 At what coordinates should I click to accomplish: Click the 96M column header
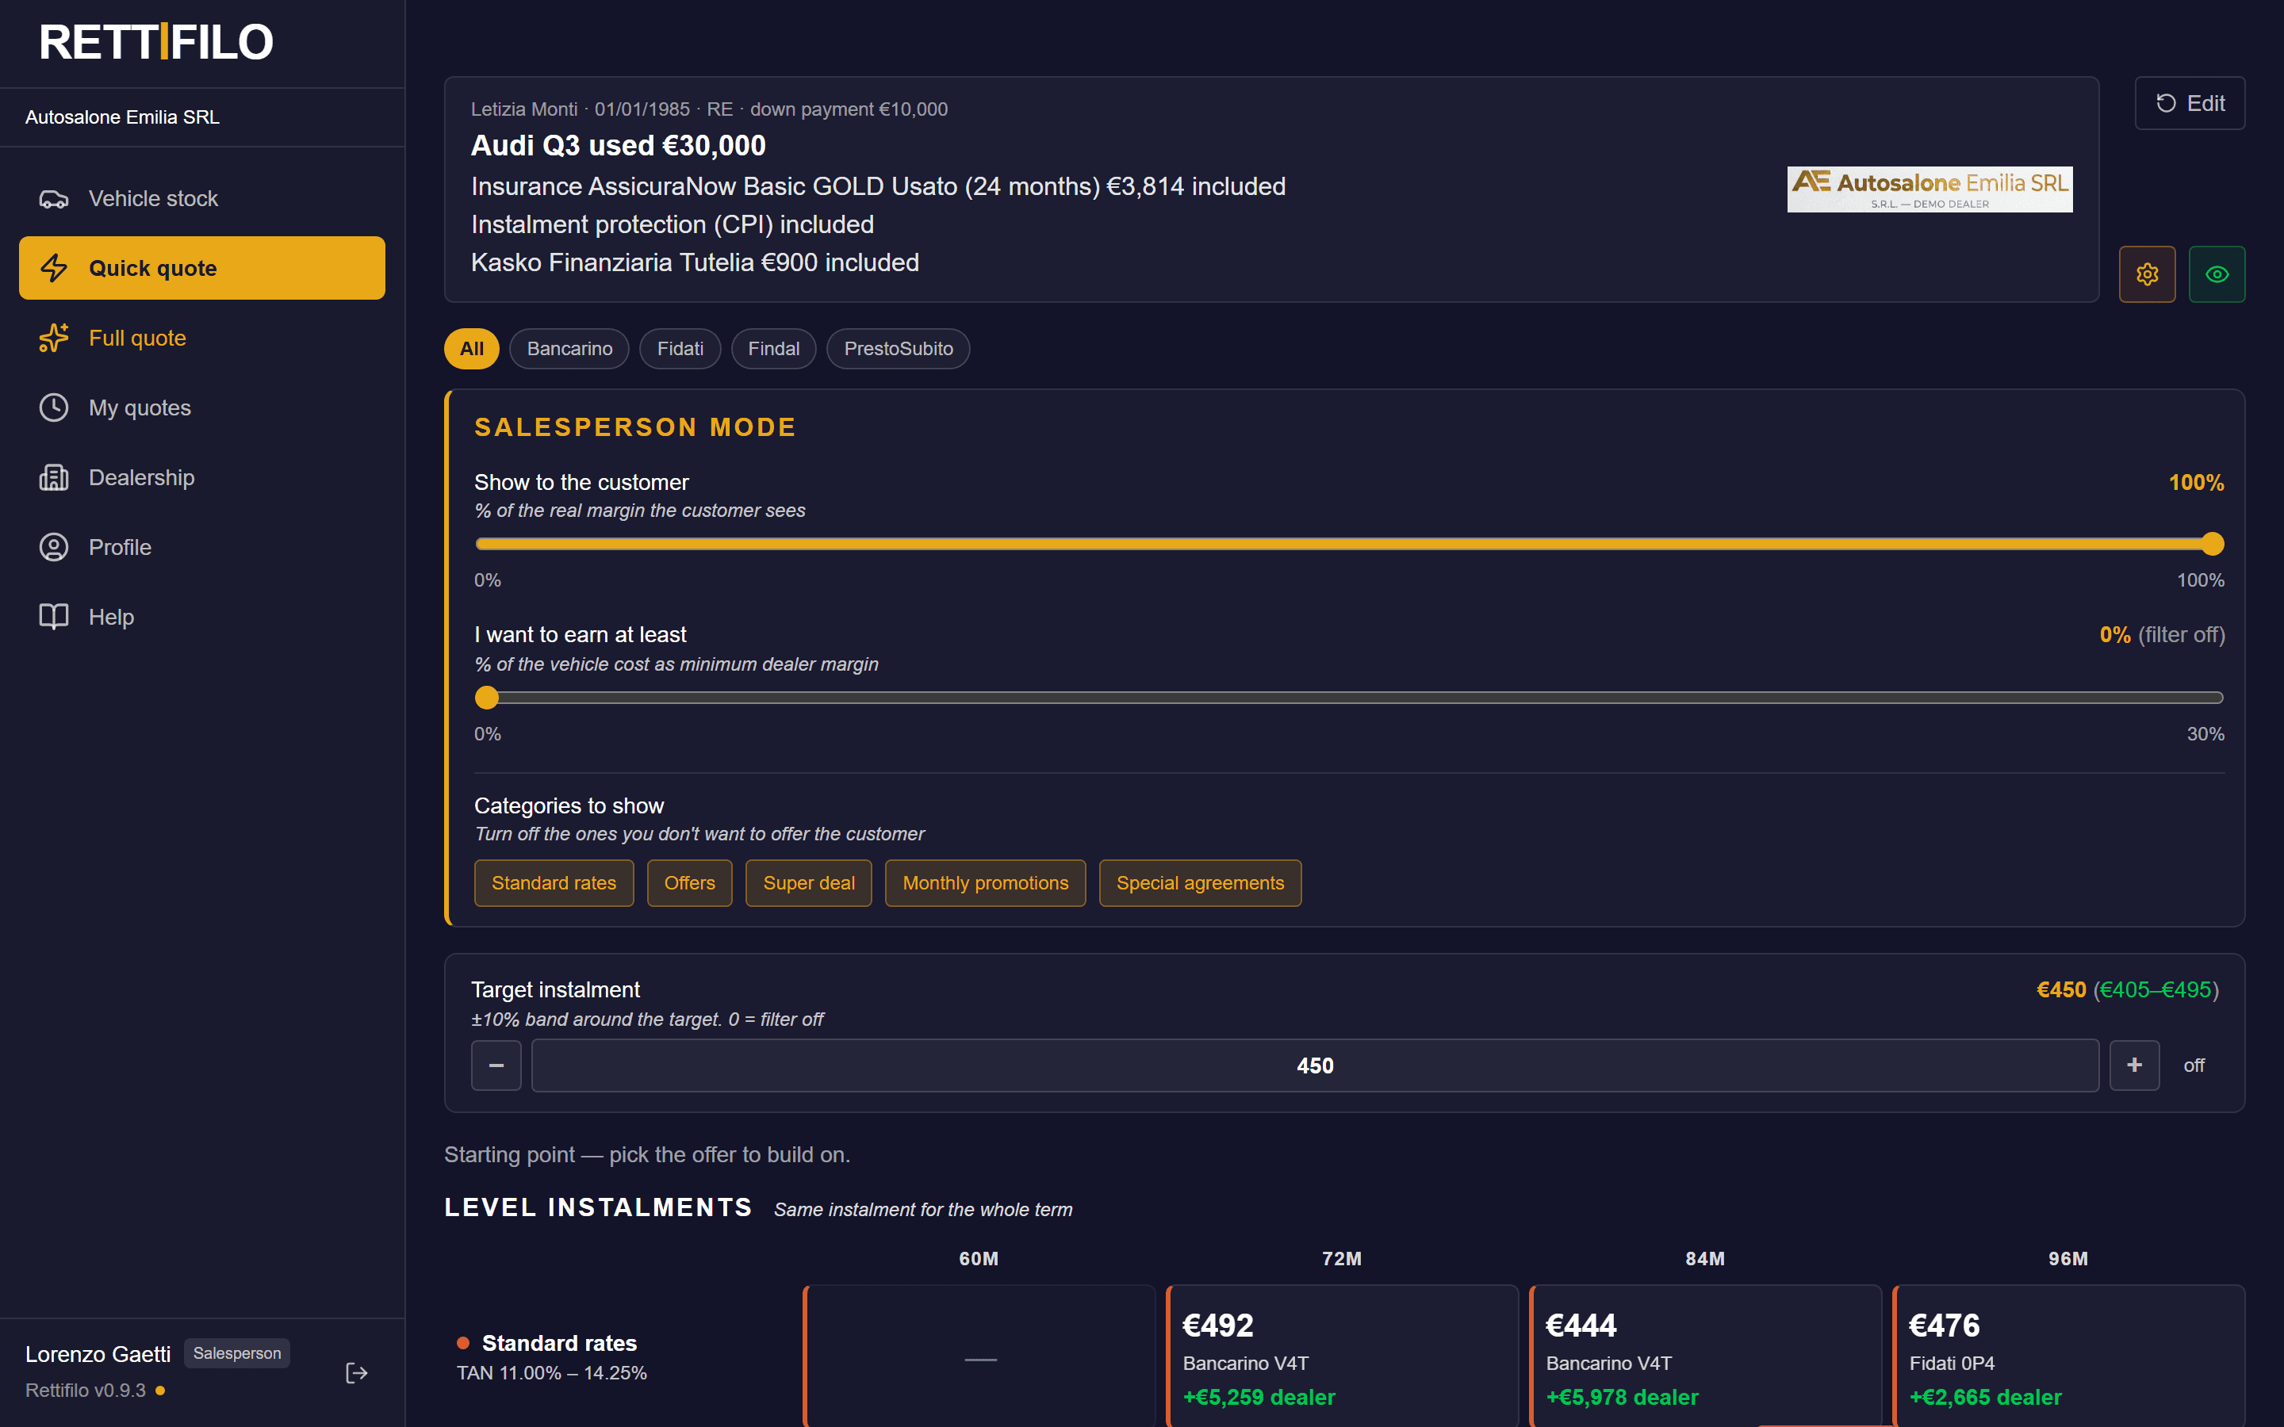[x=2067, y=1259]
